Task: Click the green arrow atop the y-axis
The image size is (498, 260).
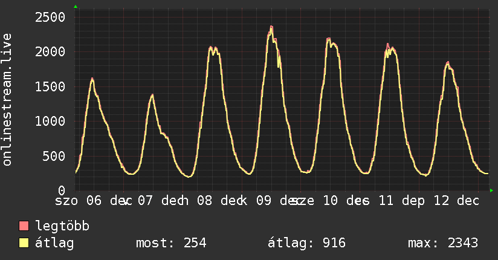Action: pyautogui.click(x=76, y=7)
